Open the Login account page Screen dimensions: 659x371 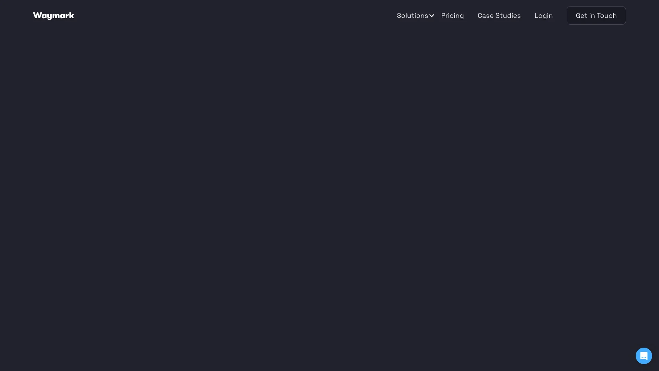543,15
